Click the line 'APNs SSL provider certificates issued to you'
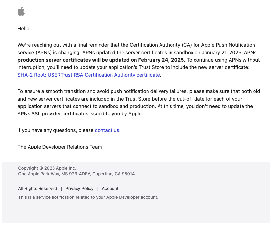Viewport: 272px width, 226px height. 80,114
